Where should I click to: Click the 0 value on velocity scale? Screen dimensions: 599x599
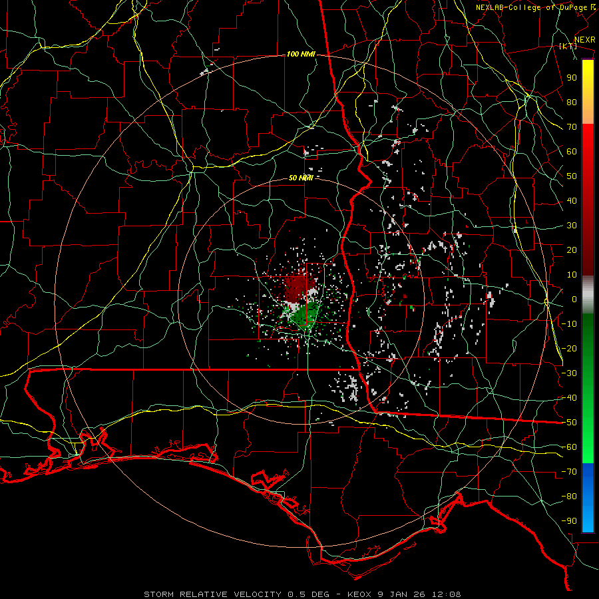(x=574, y=299)
